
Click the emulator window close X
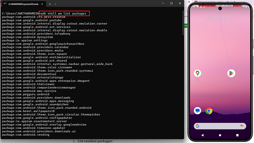(189, 2)
